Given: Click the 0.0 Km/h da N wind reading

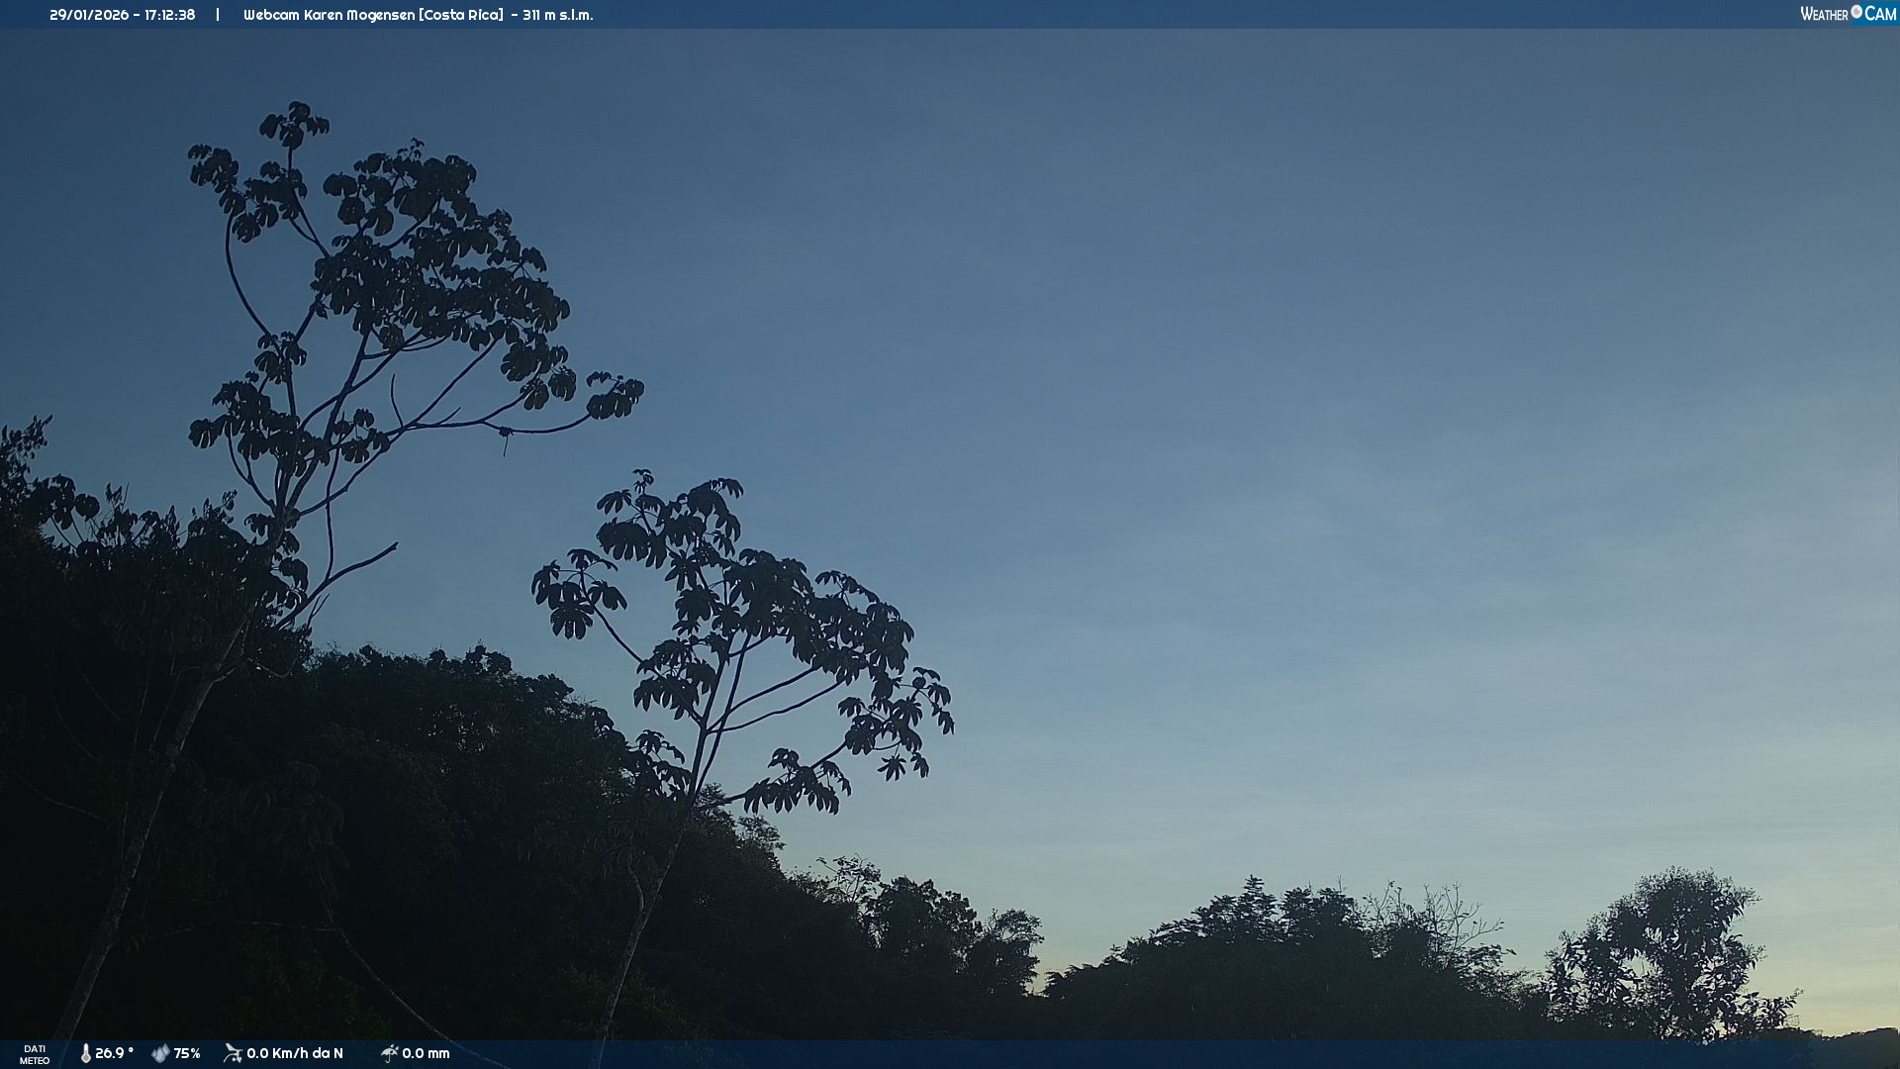Looking at the screenshot, I should pos(295,1053).
